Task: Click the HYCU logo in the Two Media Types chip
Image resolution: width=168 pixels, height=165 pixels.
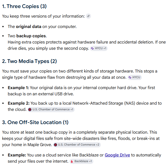Action: point(130,77)
